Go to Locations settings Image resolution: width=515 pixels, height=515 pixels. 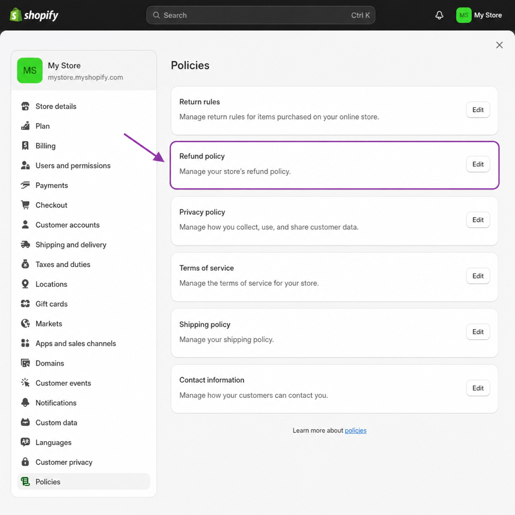coord(84,284)
